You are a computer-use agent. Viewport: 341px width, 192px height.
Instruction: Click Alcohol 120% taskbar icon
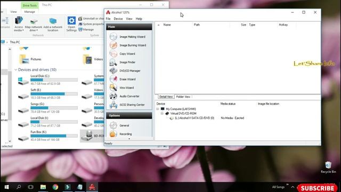coord(92,187)
